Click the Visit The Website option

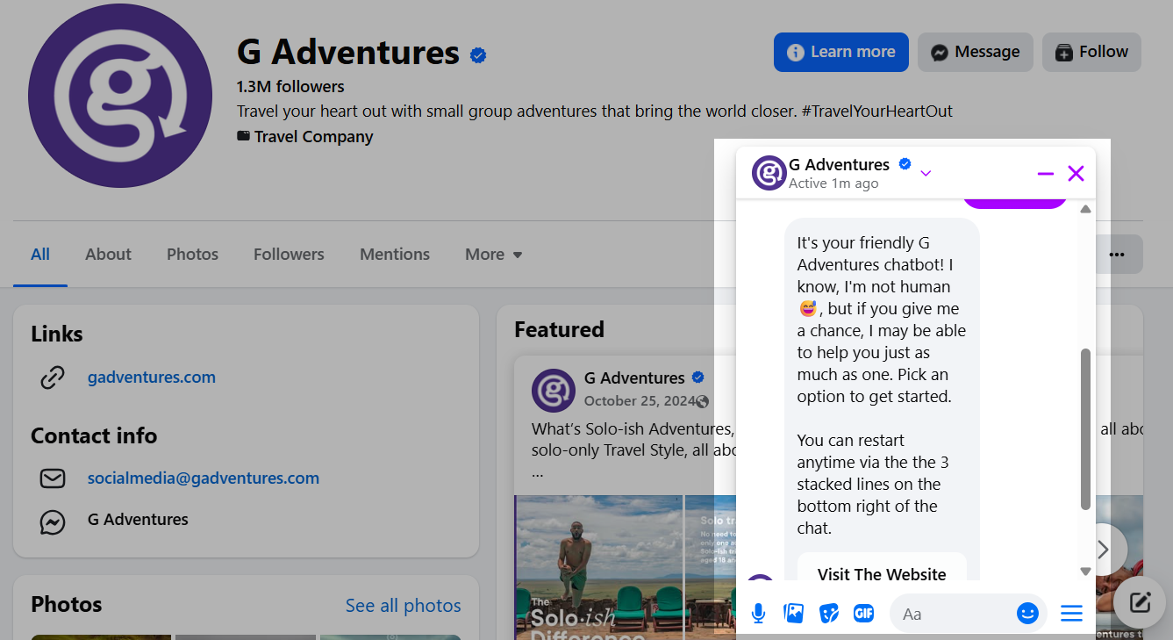coord(882,574)
